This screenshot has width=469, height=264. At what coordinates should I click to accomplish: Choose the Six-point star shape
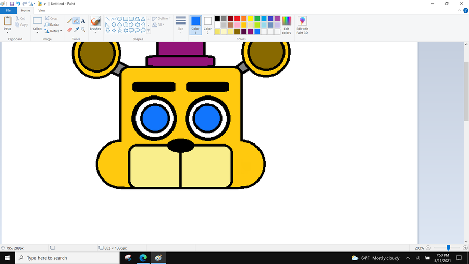(x=125, y=31)
